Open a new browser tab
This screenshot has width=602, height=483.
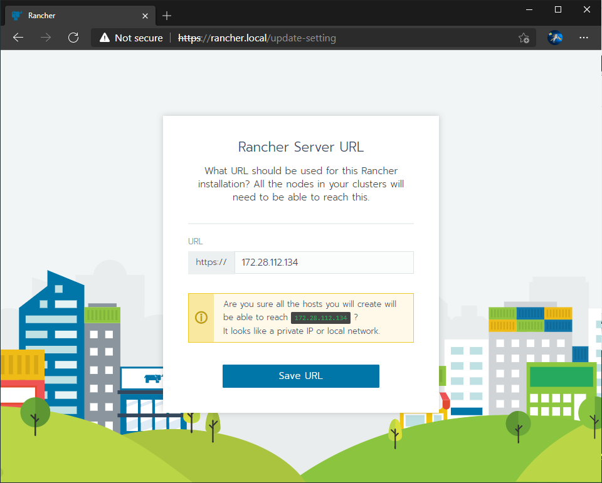pyautogui.click(x=167, y=16)
